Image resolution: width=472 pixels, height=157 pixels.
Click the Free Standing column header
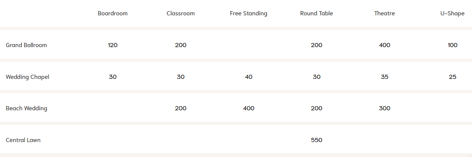(249, 13)
